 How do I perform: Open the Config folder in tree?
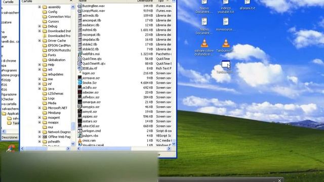[53, 12]
